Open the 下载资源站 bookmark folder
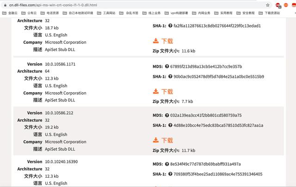296x187 pixels. (269, 13)
